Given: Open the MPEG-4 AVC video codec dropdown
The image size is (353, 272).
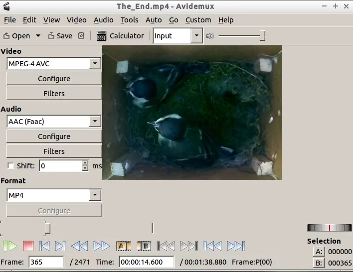Looking at the screenshot, I should click(54, 64).
